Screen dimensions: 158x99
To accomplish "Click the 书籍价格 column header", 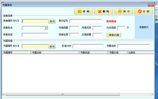I will pyautogui.click(x=117, y=52).
